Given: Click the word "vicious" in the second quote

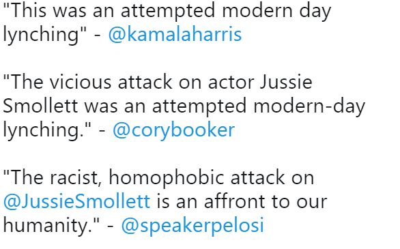Looking at the screenshot, I should coord(81,82).
